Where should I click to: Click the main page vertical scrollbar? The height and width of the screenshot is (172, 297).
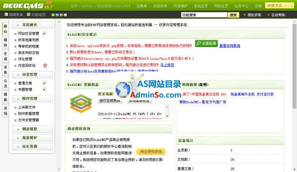coord(294,66)
